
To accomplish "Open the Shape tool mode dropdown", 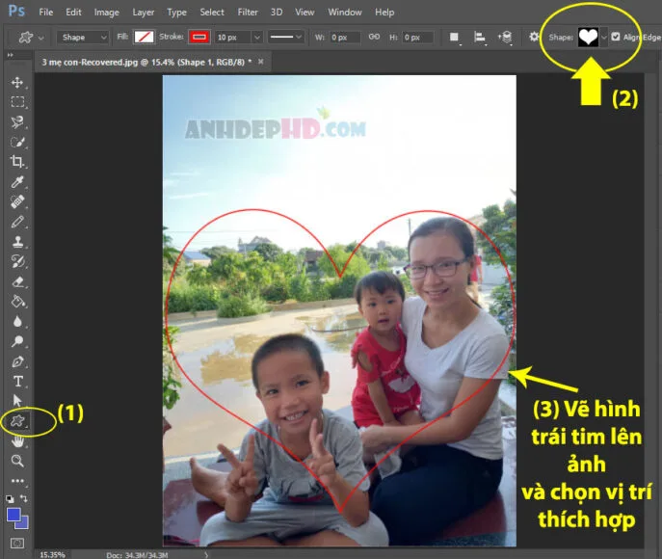I will coord(83,38).
